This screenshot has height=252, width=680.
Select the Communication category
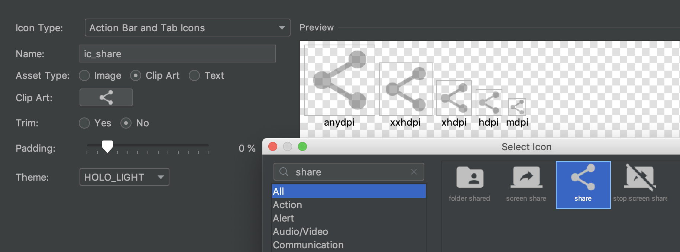point(349,245)
